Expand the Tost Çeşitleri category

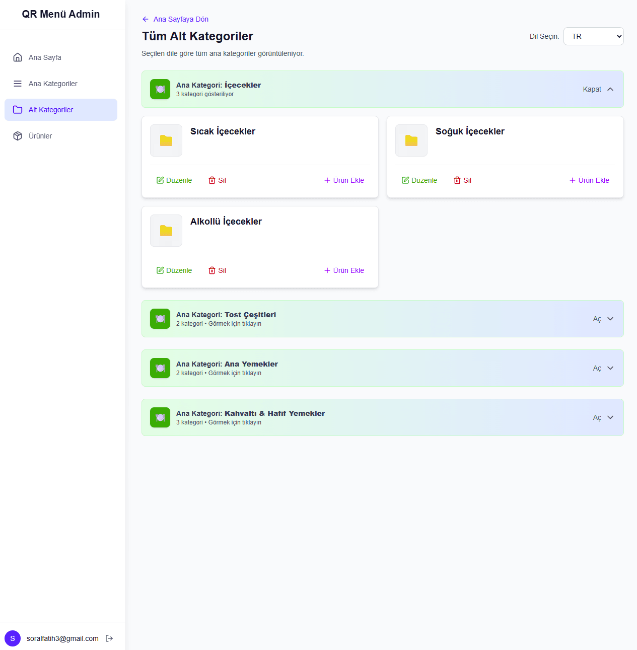(603, 319)
